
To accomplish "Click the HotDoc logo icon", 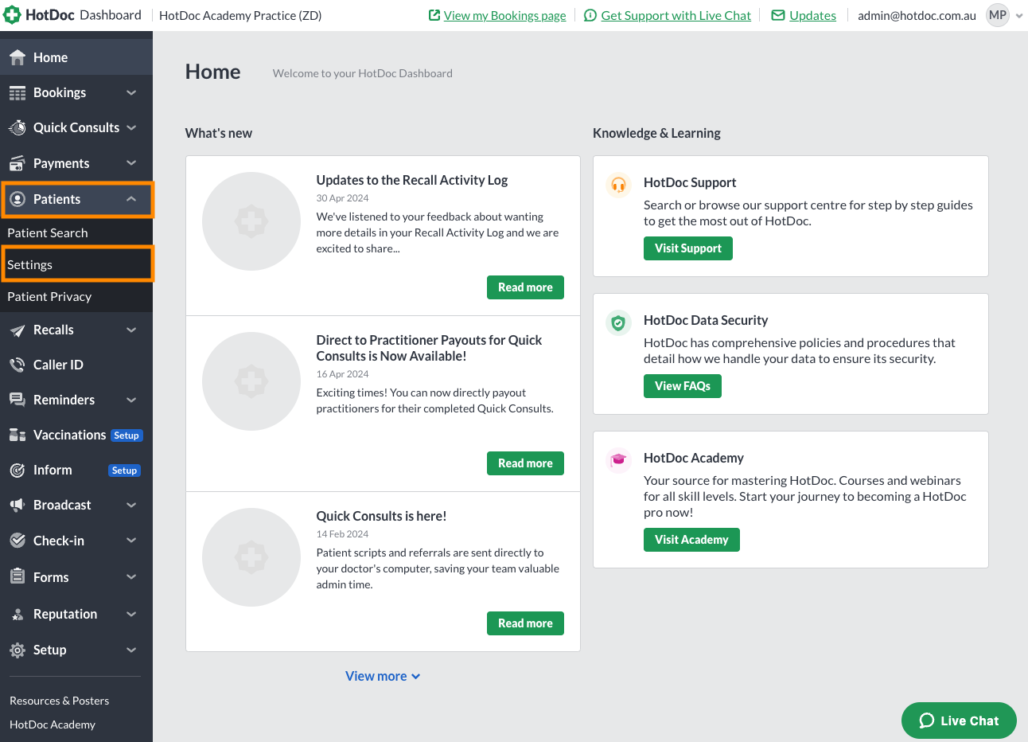I will pos(12,15).
